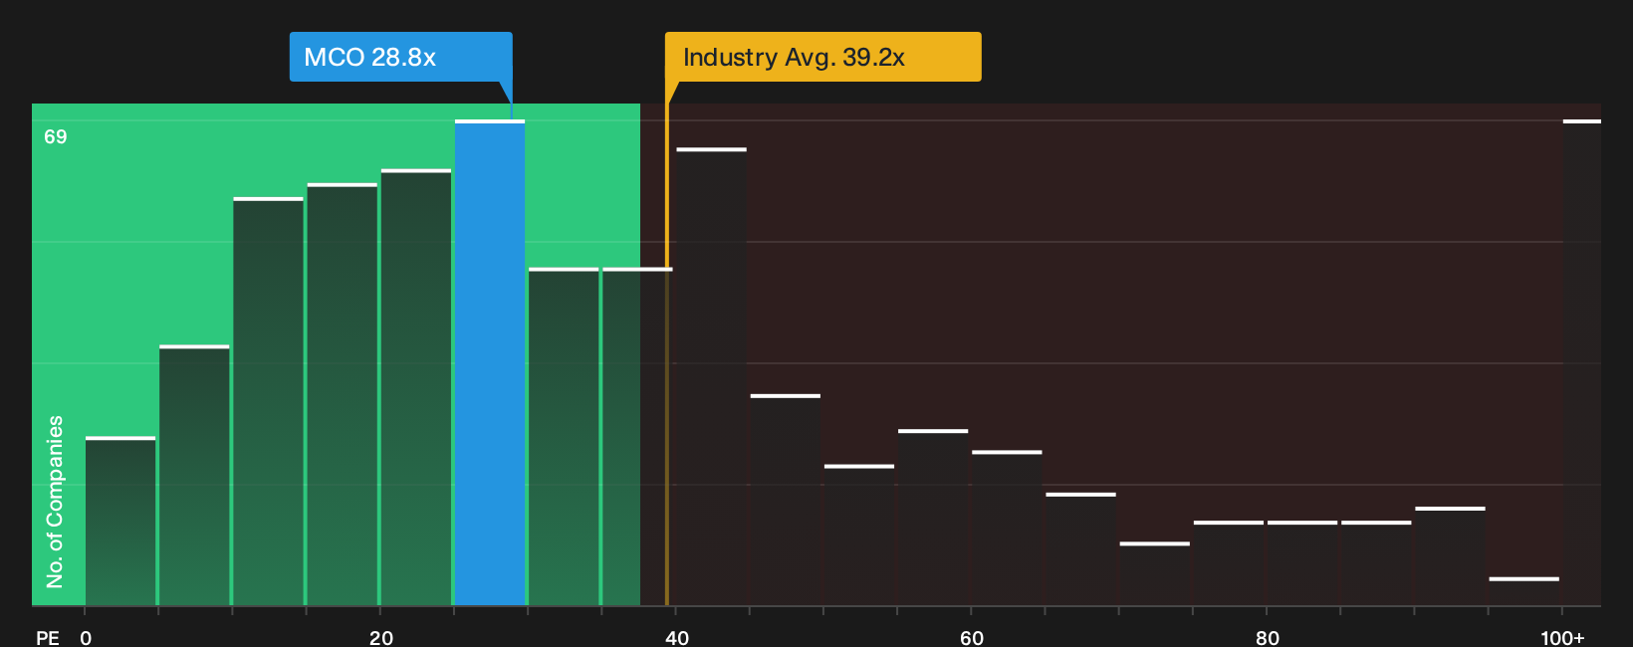This screenshot has height=647, width=1633.
Task: Click the Industry Avg. 39.2x yellow label
Action: (823, 57)
